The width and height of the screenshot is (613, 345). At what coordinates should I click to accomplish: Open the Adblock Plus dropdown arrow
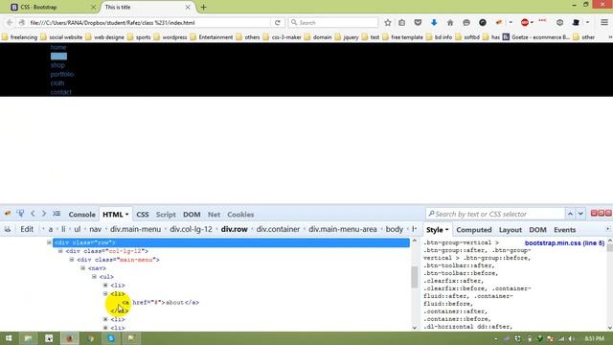pos(533,23)
